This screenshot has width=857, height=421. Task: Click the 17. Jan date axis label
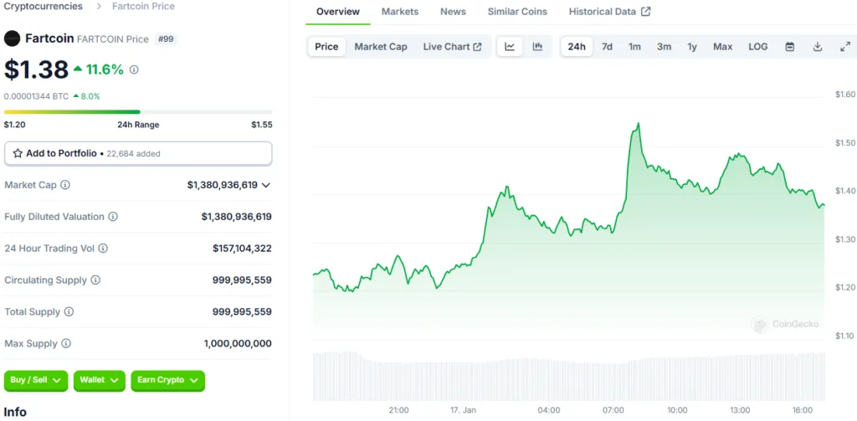(464, 409)
